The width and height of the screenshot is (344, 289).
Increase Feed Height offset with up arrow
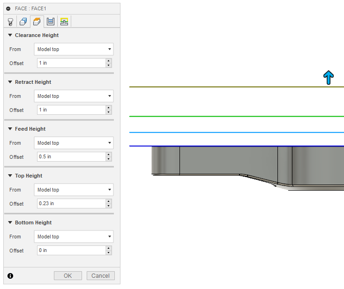[109, 155]
